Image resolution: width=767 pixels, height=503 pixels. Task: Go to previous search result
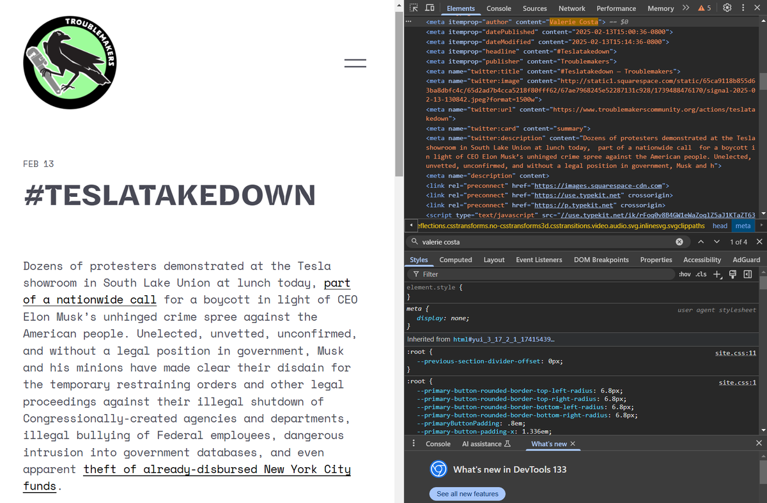pos(701,242)
